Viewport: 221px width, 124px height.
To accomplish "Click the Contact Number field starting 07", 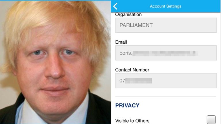I will pyautogui.click(x=166, y=81).
